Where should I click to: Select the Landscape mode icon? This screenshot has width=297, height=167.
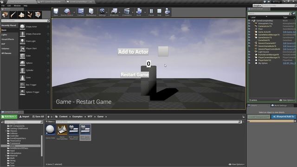point(21,14)
